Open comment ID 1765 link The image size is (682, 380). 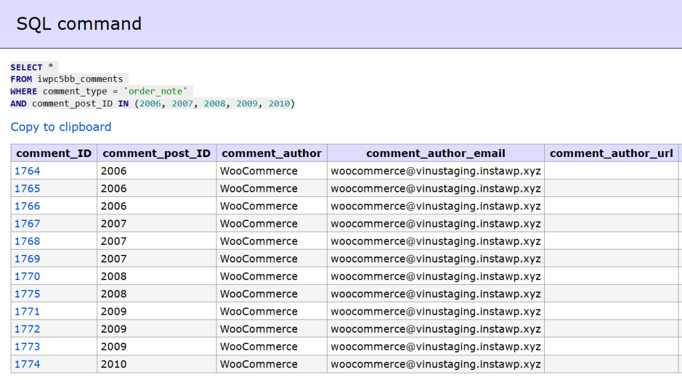(x=27, y=188)
